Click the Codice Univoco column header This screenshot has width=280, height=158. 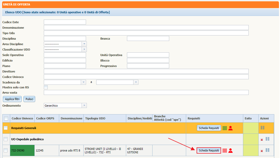click(22, 118)
